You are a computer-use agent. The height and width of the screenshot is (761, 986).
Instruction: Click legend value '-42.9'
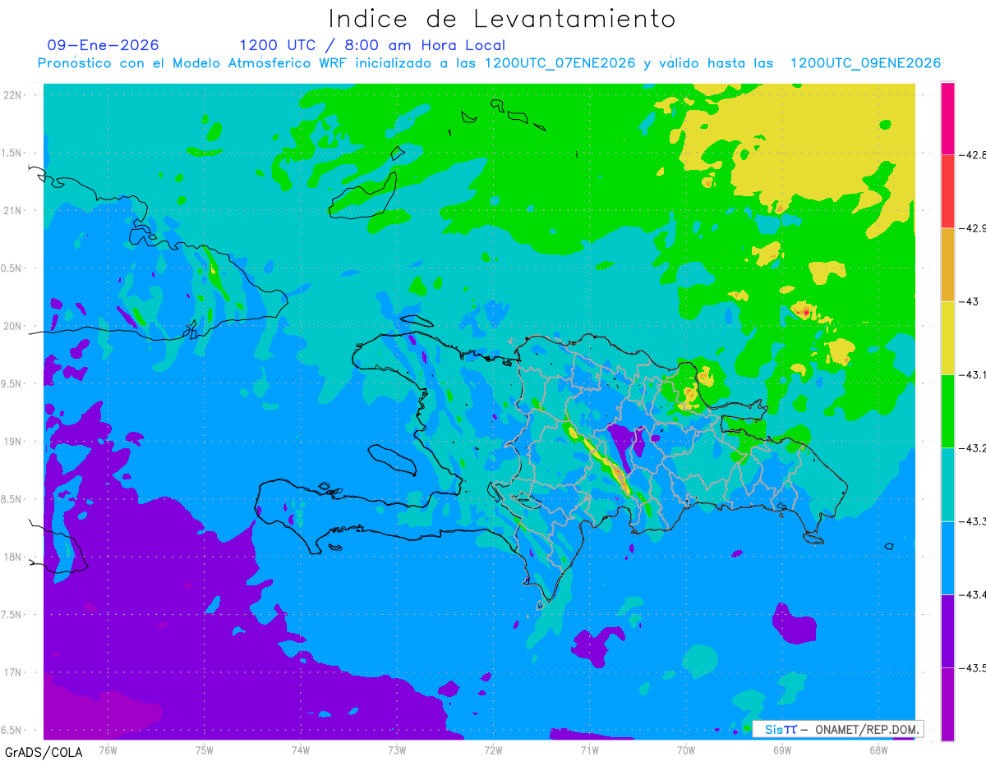point(973,228)
